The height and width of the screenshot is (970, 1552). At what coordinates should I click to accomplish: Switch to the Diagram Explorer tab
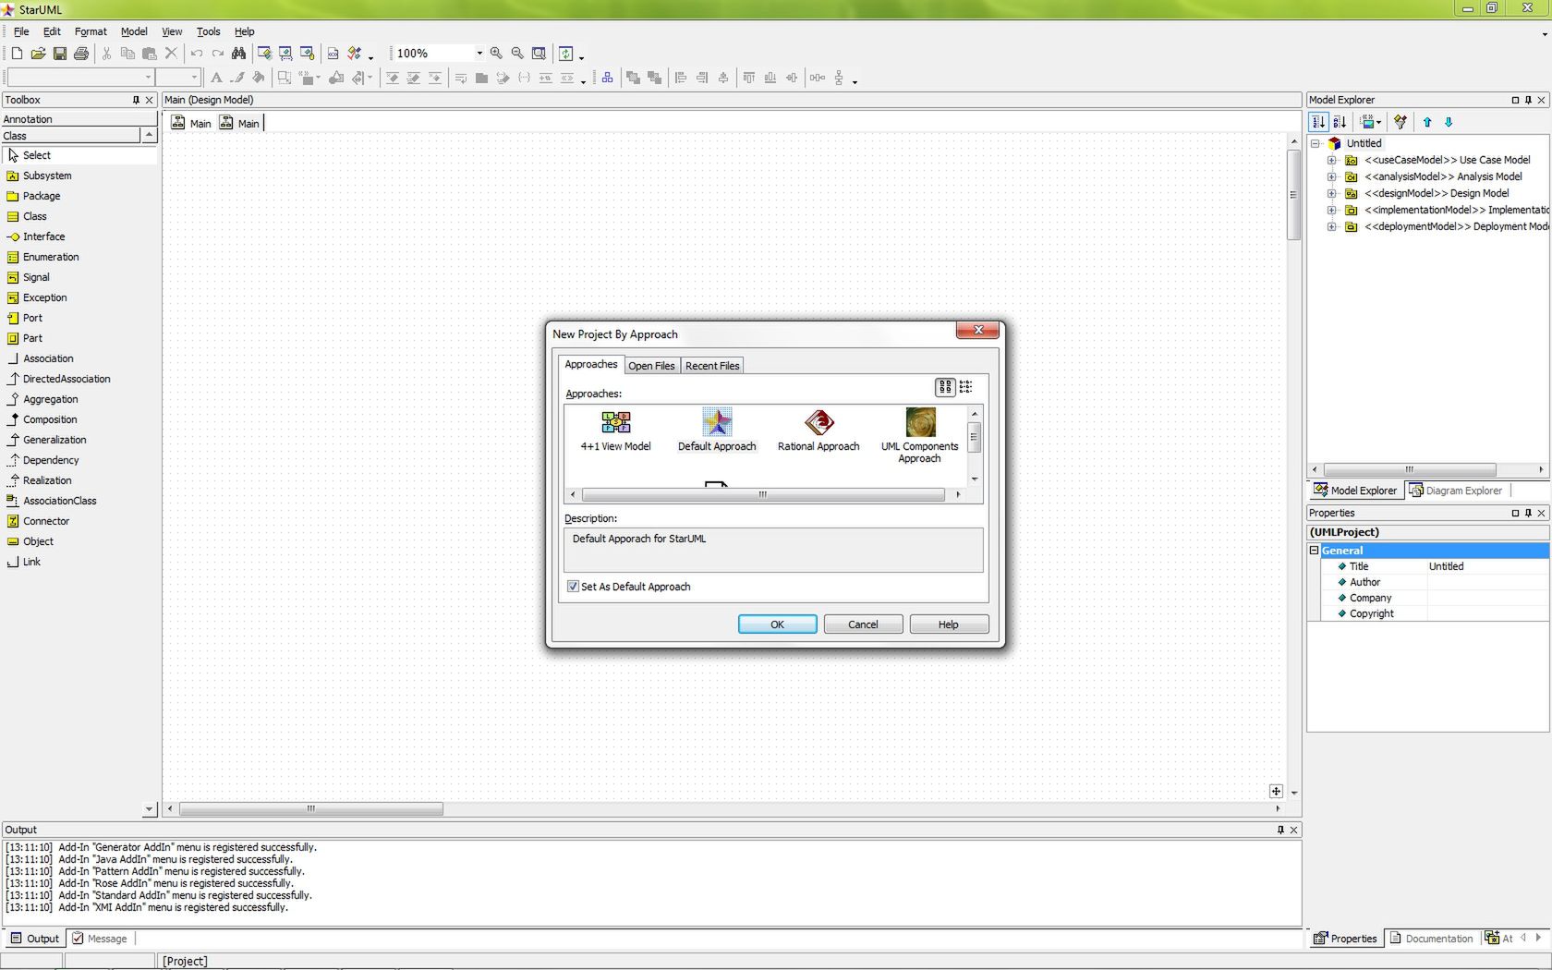pos(1456,491)
